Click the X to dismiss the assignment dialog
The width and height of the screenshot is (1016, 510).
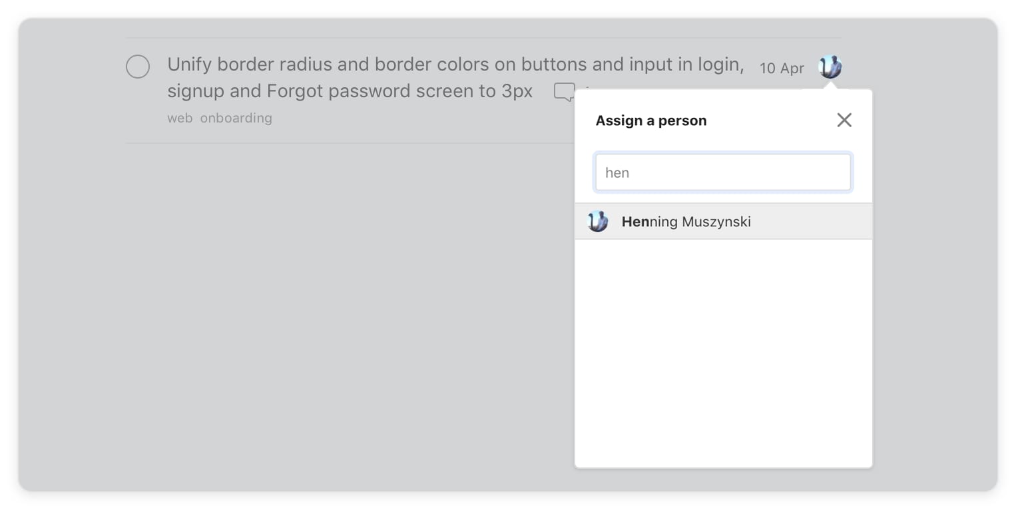844,120
